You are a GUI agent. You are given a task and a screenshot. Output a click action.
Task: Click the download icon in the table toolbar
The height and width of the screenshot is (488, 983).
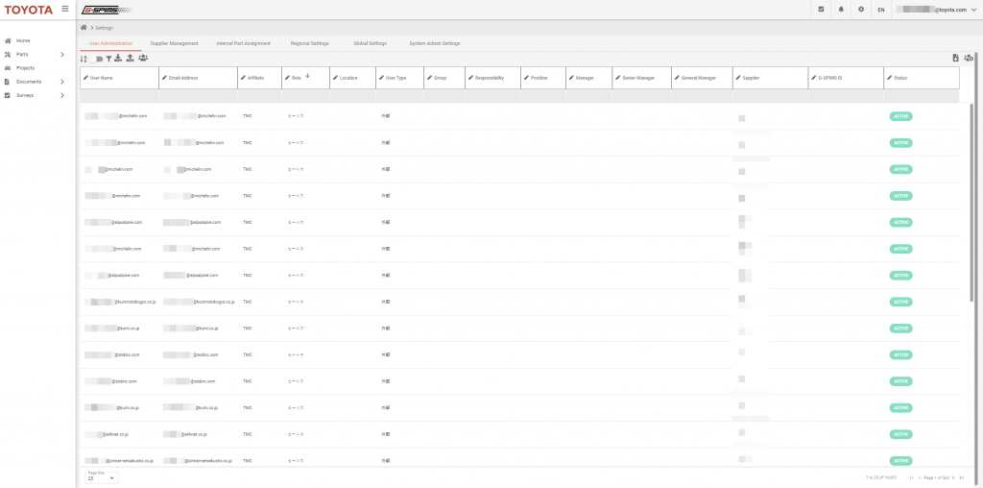(118, 59)
